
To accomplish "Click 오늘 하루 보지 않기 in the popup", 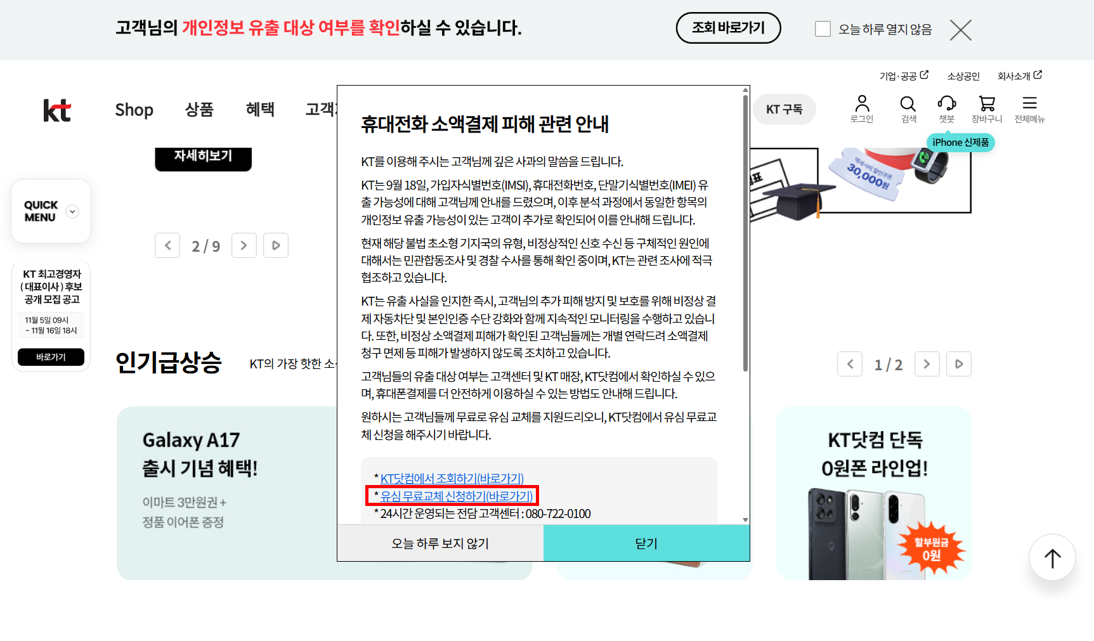I will (440, 543).
